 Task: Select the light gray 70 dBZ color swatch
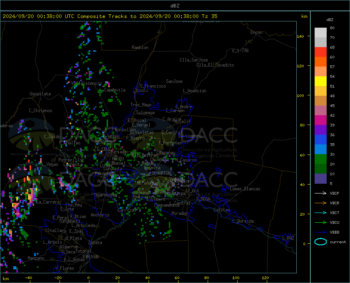click(x=320, y=33)
